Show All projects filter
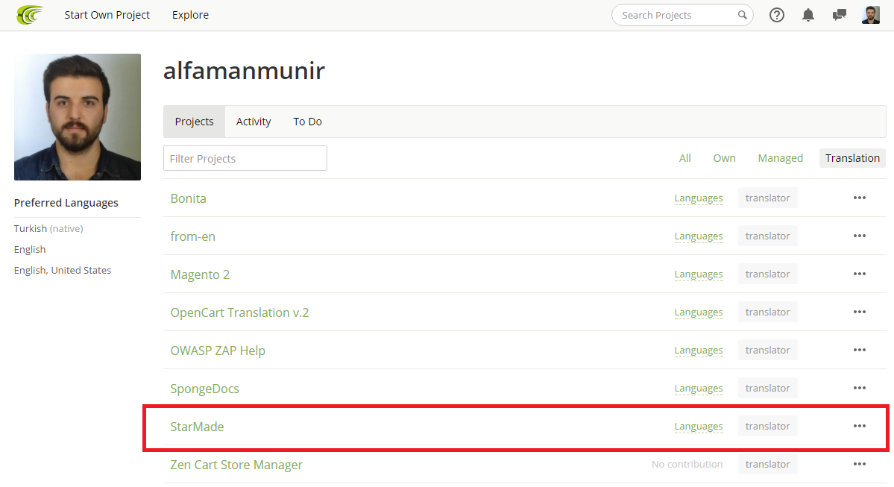 pos(684,158)
